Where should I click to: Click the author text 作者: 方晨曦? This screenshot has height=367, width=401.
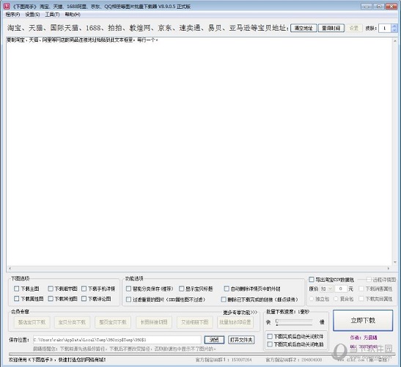click(364, 338)
